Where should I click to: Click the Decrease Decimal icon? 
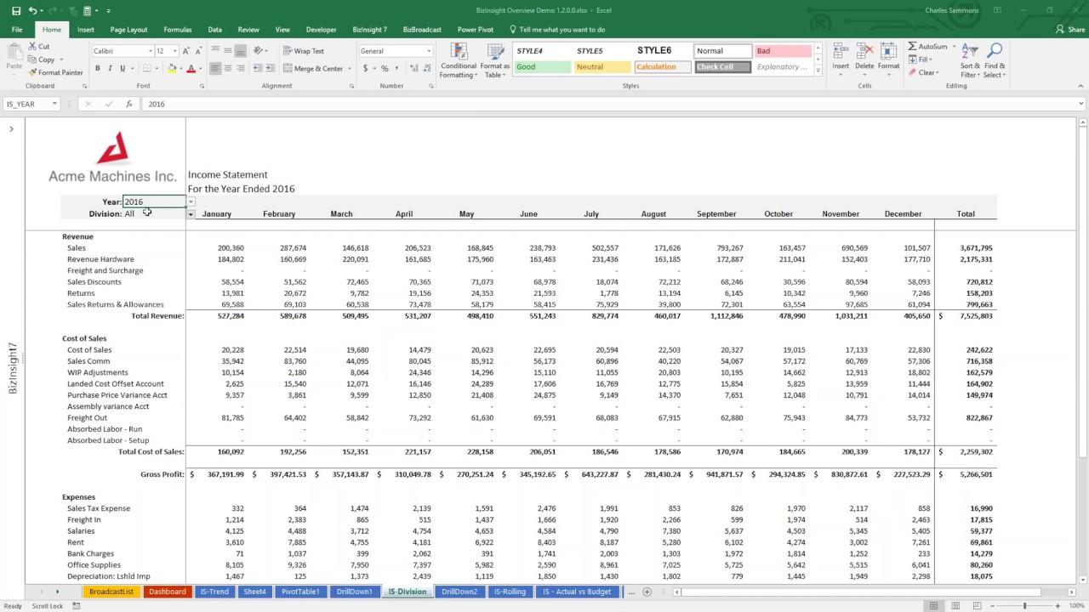[x=425, y=68]
